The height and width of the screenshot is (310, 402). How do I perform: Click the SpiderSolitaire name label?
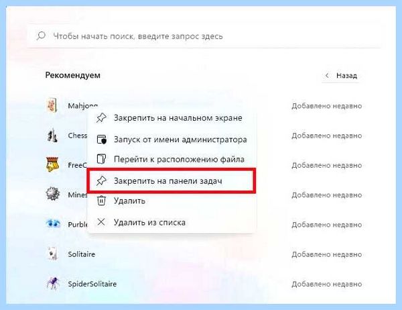(x=92, y=284)
